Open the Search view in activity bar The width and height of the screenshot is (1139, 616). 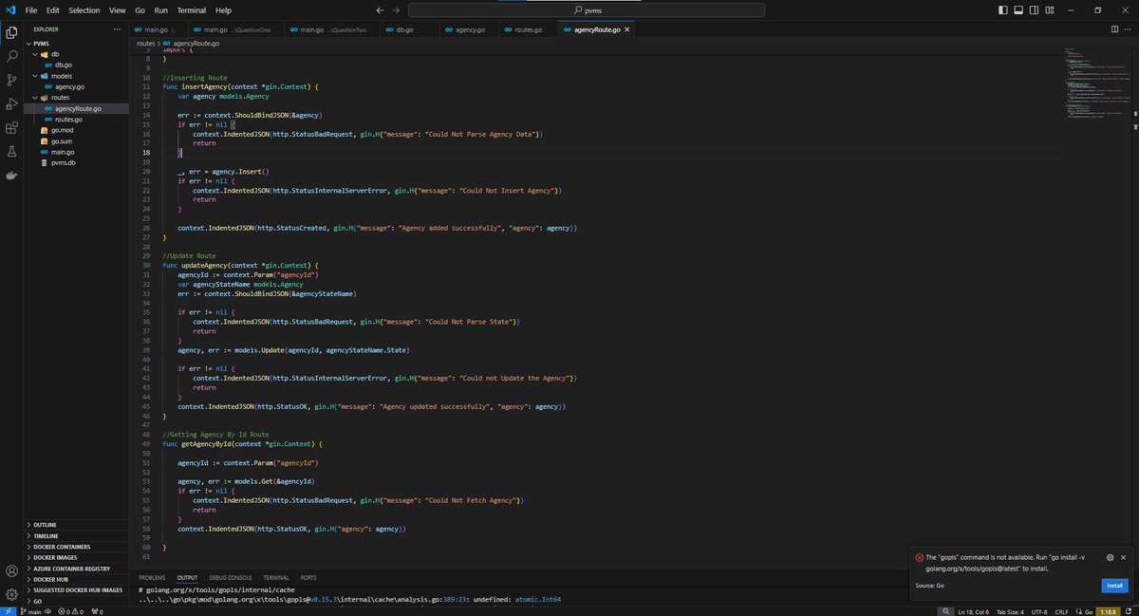11,57
